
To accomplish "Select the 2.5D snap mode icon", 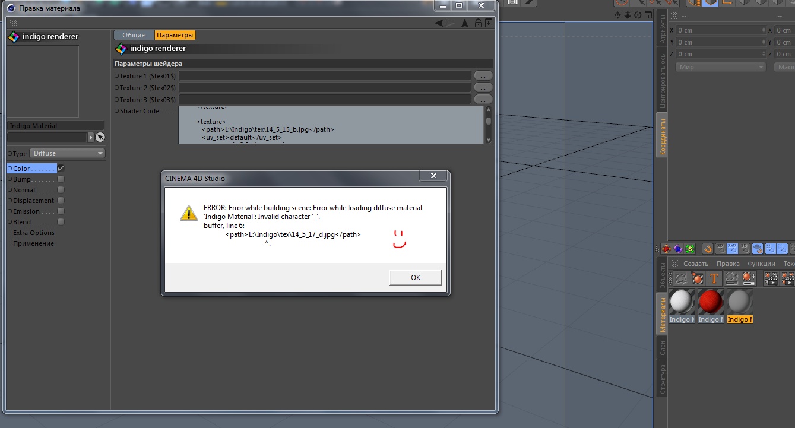I will tap(732, 249).
